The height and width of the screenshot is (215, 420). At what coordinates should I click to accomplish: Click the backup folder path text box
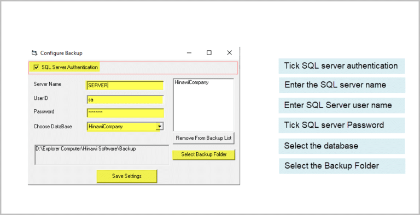point(102,155)
